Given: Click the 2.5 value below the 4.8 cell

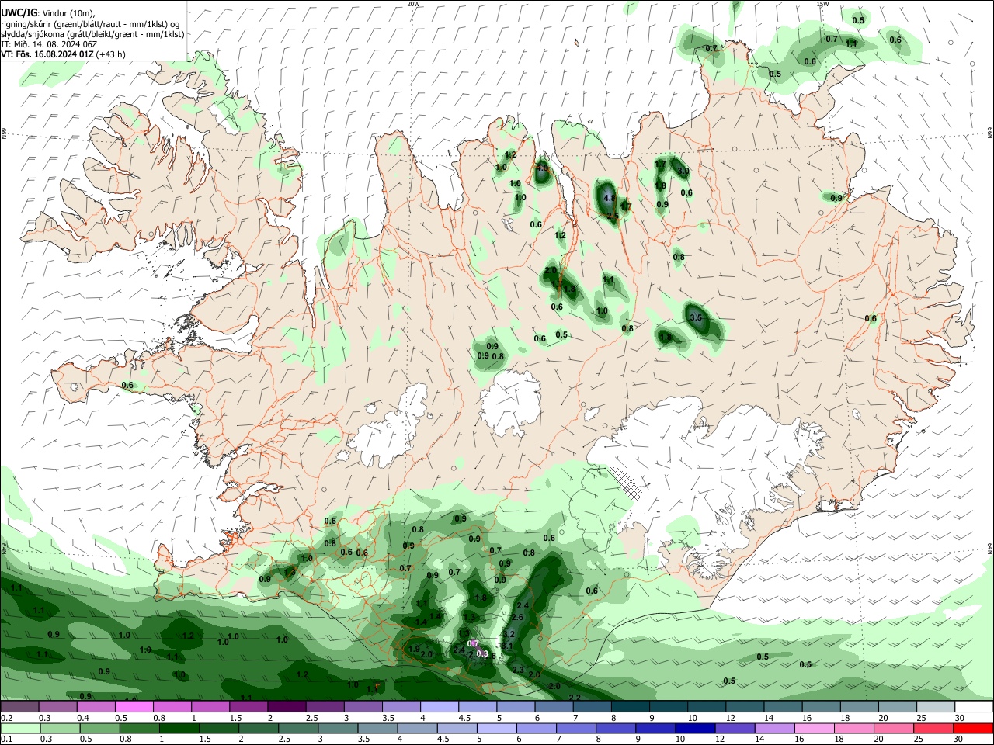Looking at the screenshot, I should click(x=613, y=216).
